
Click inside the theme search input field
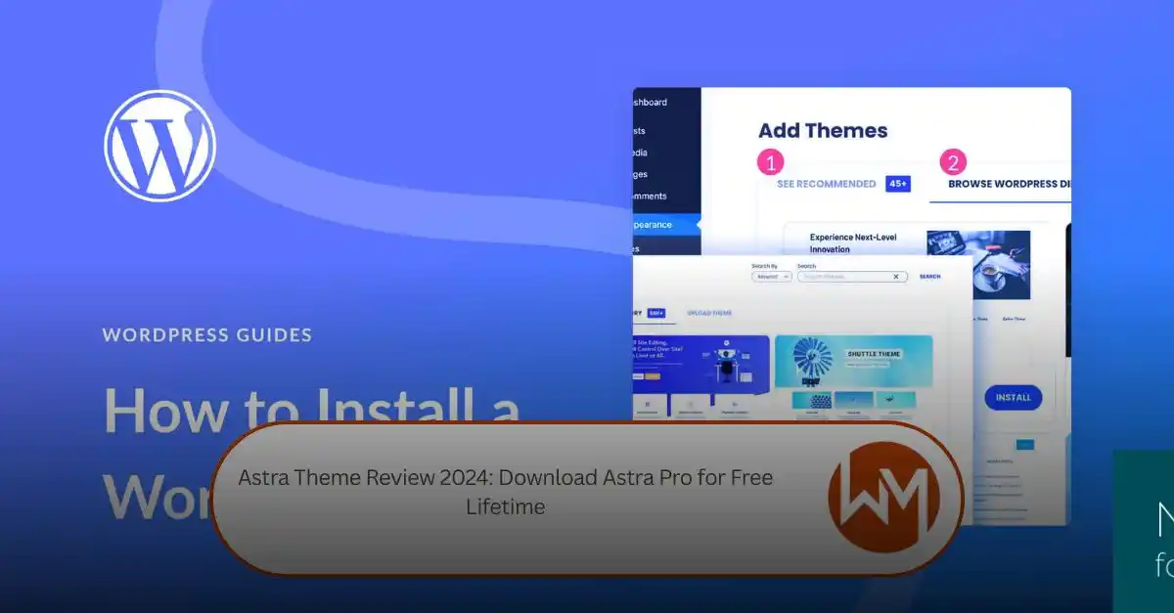(841, 277)
